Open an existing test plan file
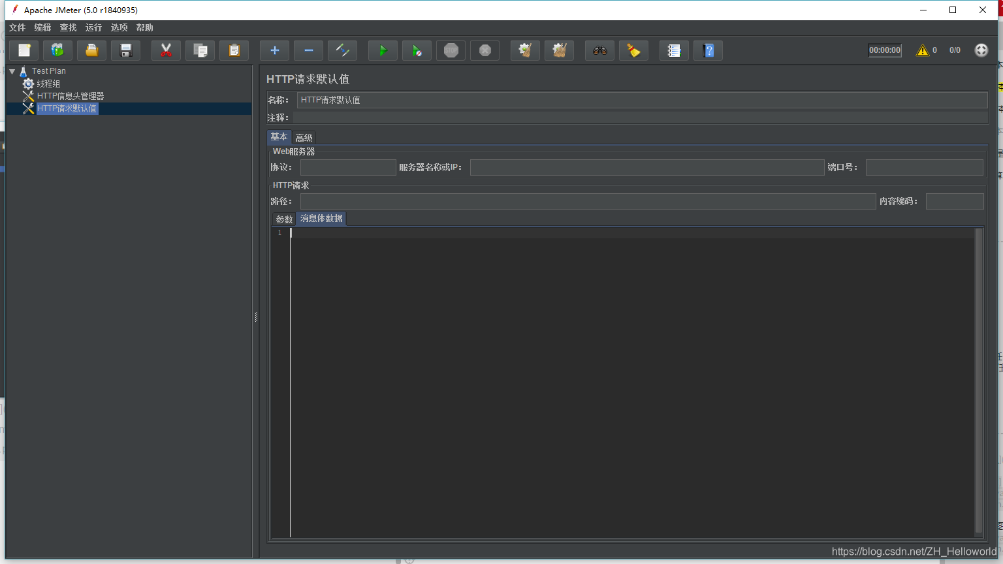Screen dimensions: 1003x564 92,50
